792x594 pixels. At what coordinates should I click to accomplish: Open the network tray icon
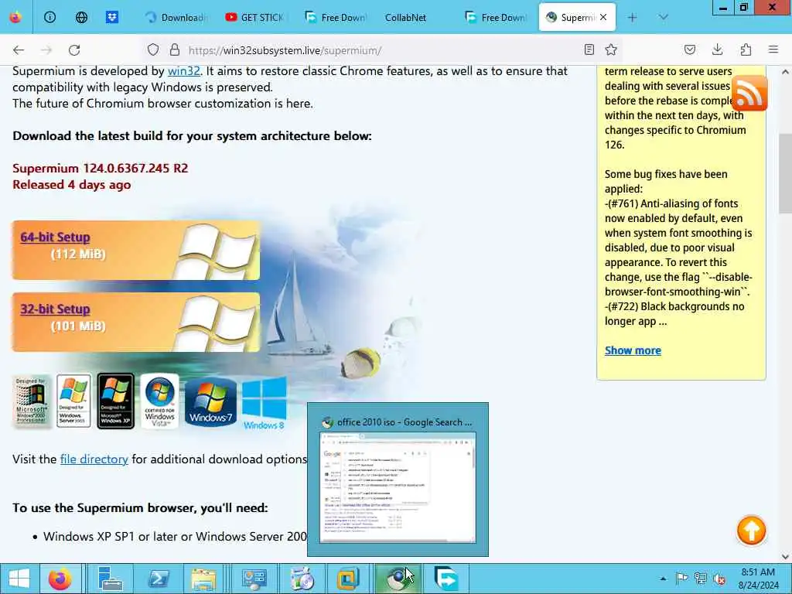point(701,579)
